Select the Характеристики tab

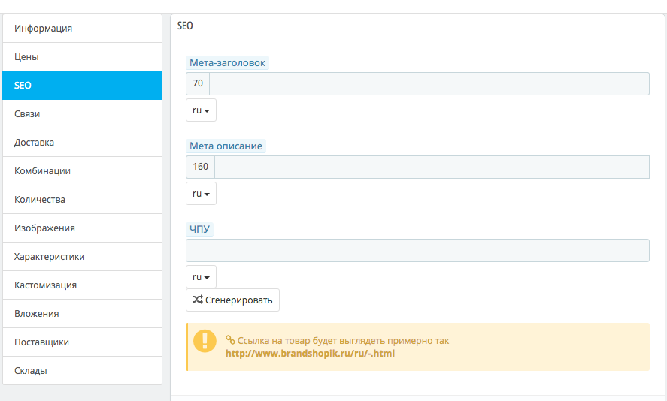(x=82, y=257)
